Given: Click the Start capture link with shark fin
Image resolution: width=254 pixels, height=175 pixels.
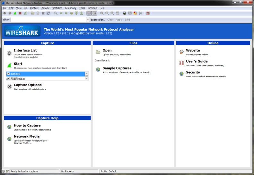Looking at the screenshot, I should click(18, 64).
